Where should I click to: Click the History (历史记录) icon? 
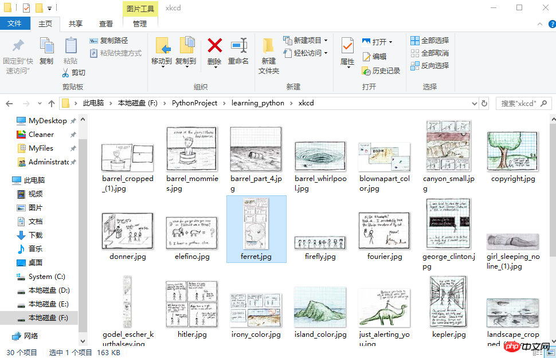[366, 71]
